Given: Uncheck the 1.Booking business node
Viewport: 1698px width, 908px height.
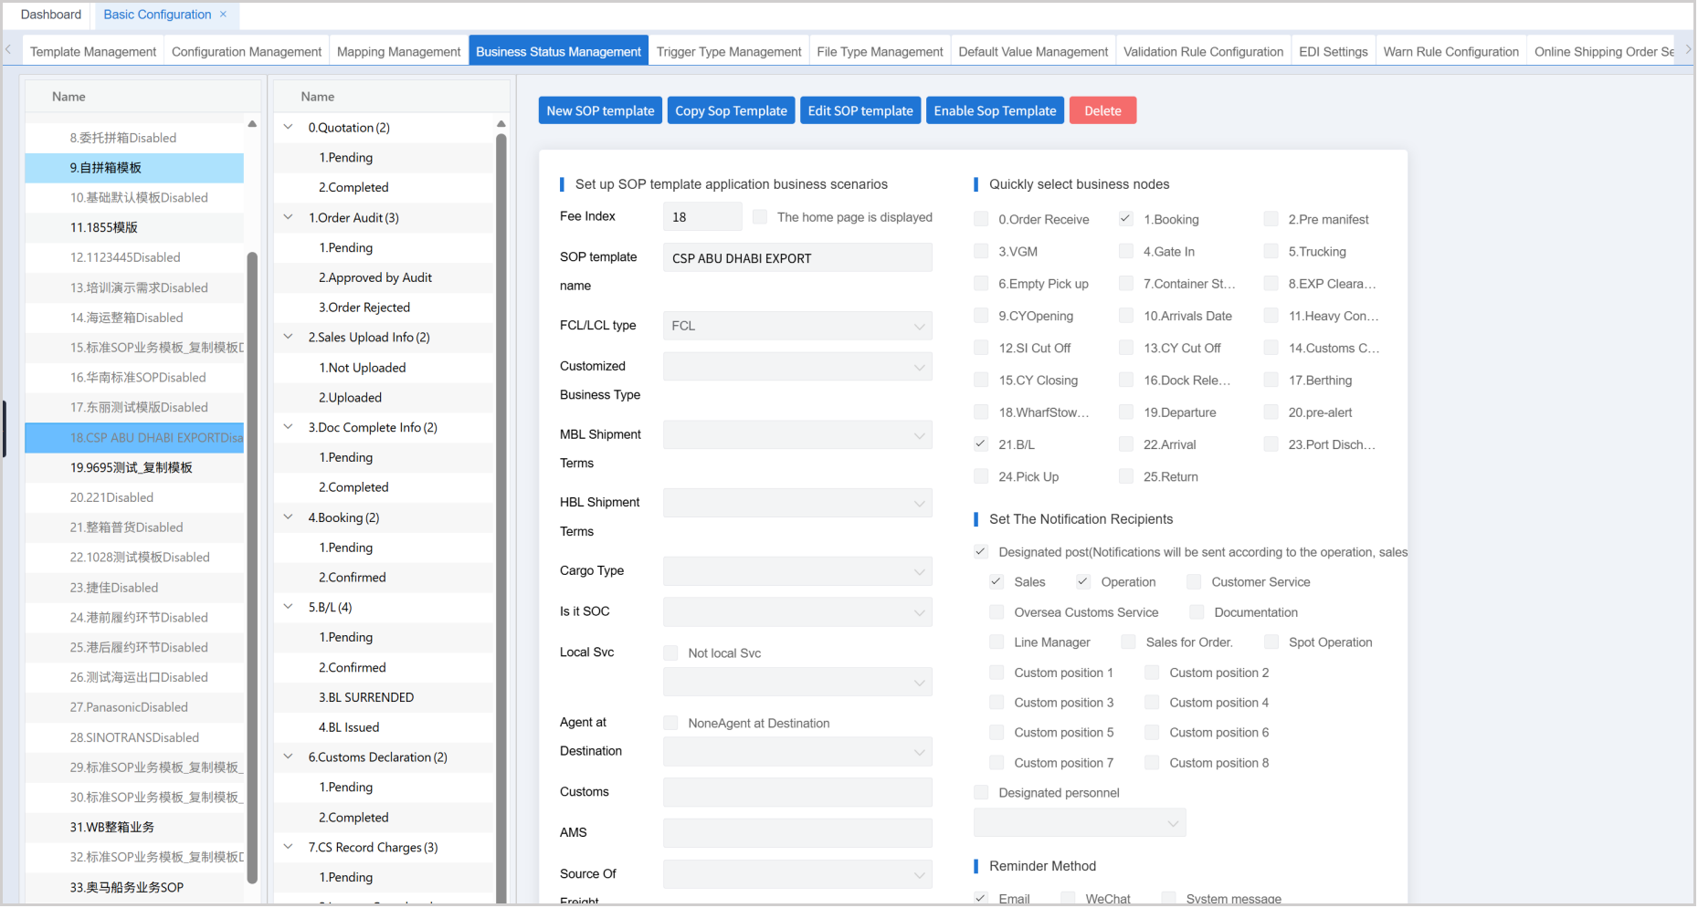Looking at the screenshot, I should 1125,219.
